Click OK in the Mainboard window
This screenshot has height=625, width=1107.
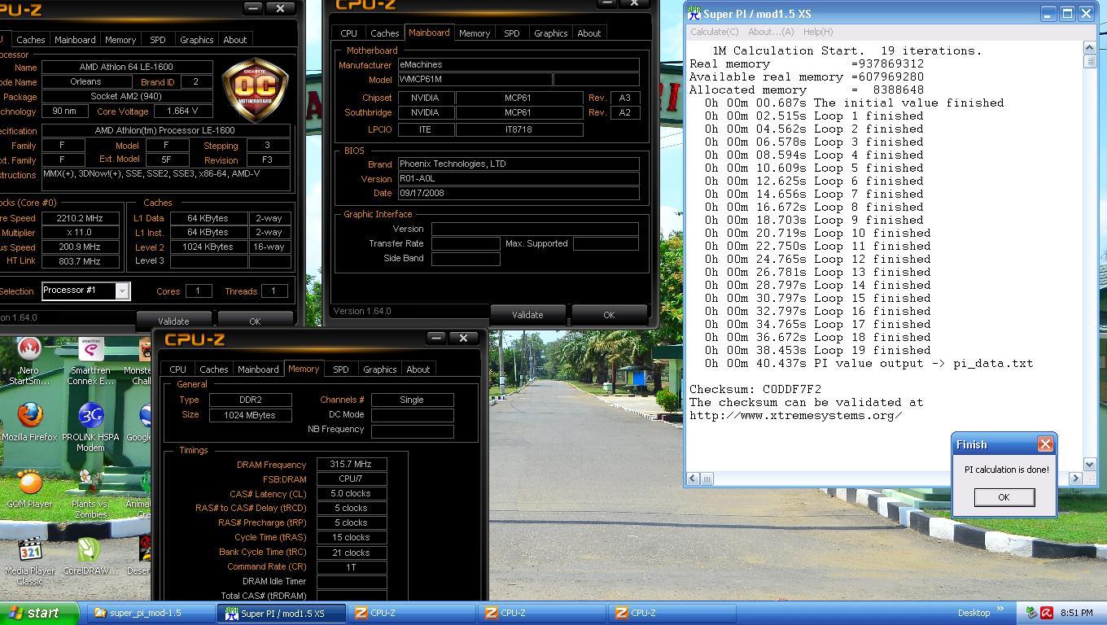pos(608,315)
